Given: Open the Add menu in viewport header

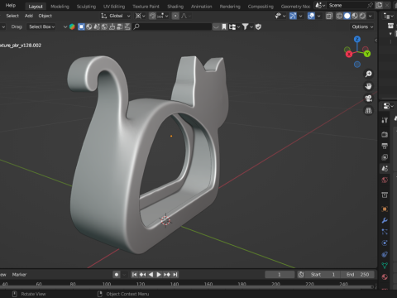Looking at the screenshot, I should click(29, 16).
